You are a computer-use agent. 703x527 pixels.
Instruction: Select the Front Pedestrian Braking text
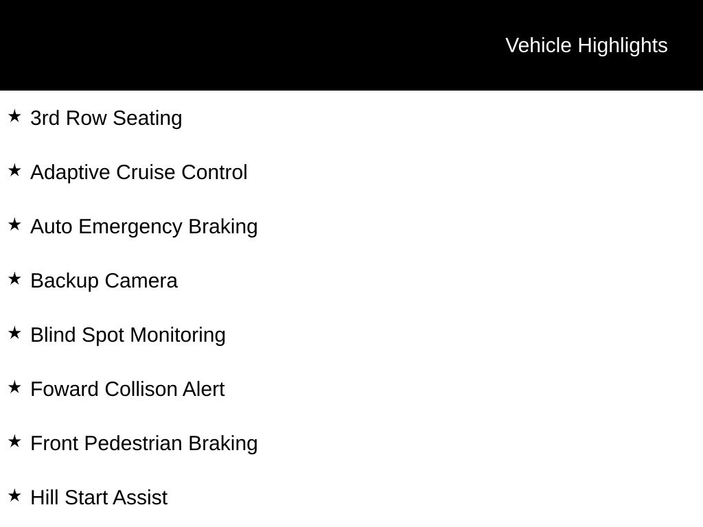click(144, 443)
